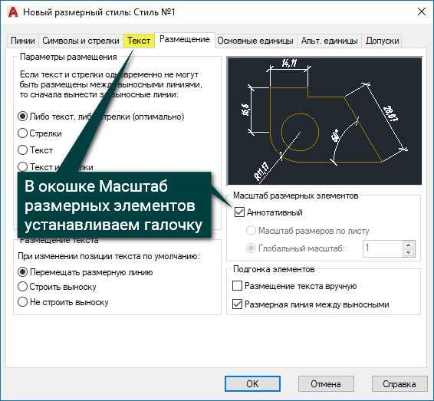Switch to Основные единицы tab

pos(255,41)
